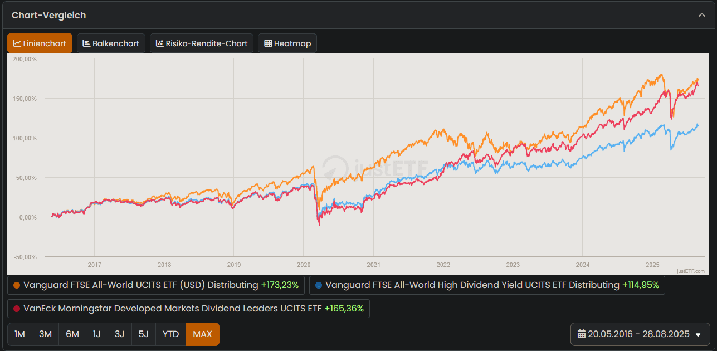Open the Risiko-Rendite-Chart tab
Viewport: 717px width, 351px height.
pyautogui.click(x=202, y=43)
